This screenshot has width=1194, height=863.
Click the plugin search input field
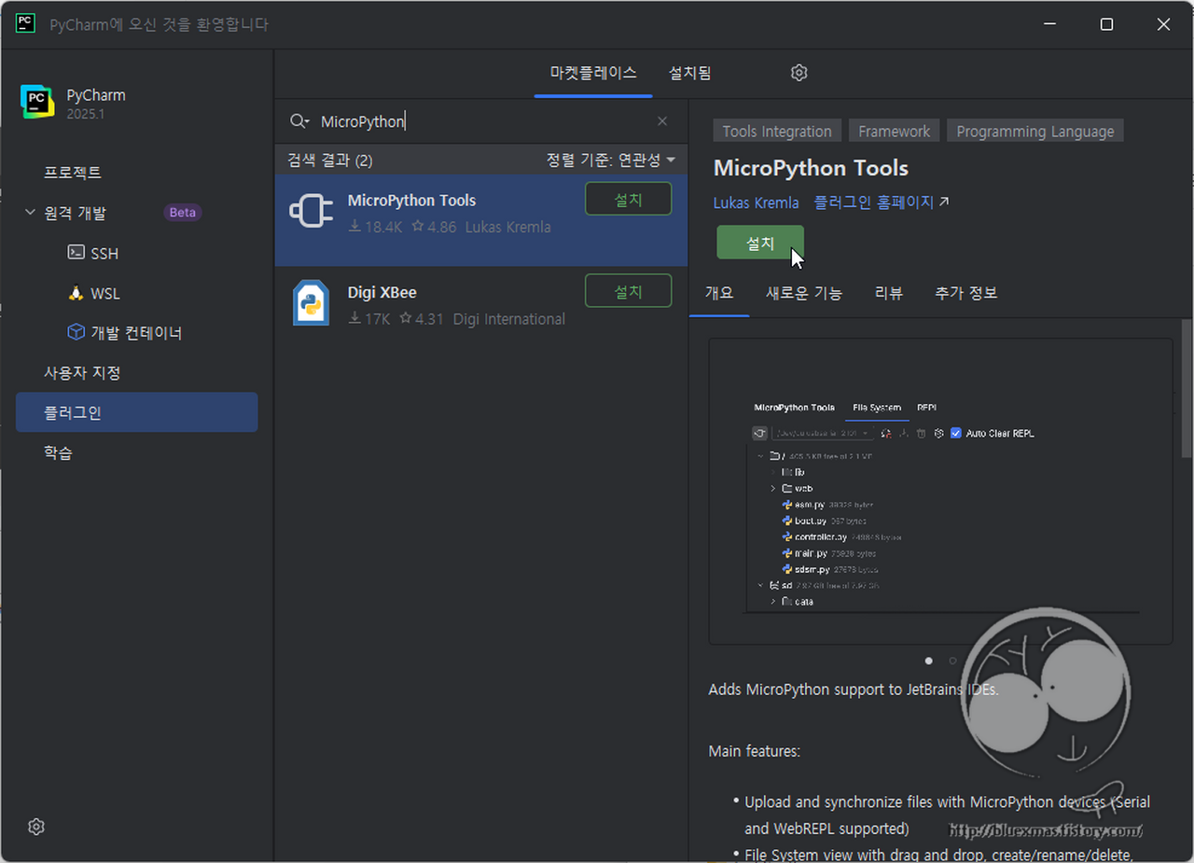point(483,121)
